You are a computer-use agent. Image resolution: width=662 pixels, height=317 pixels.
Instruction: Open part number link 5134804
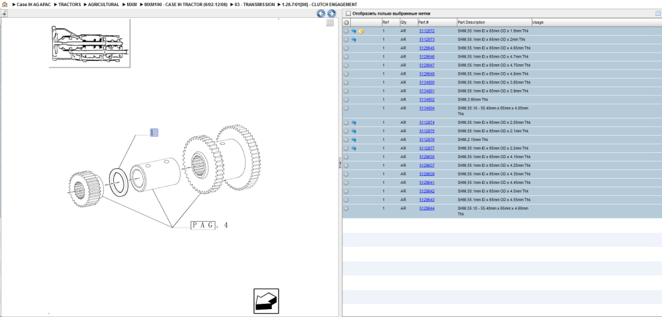427,109
